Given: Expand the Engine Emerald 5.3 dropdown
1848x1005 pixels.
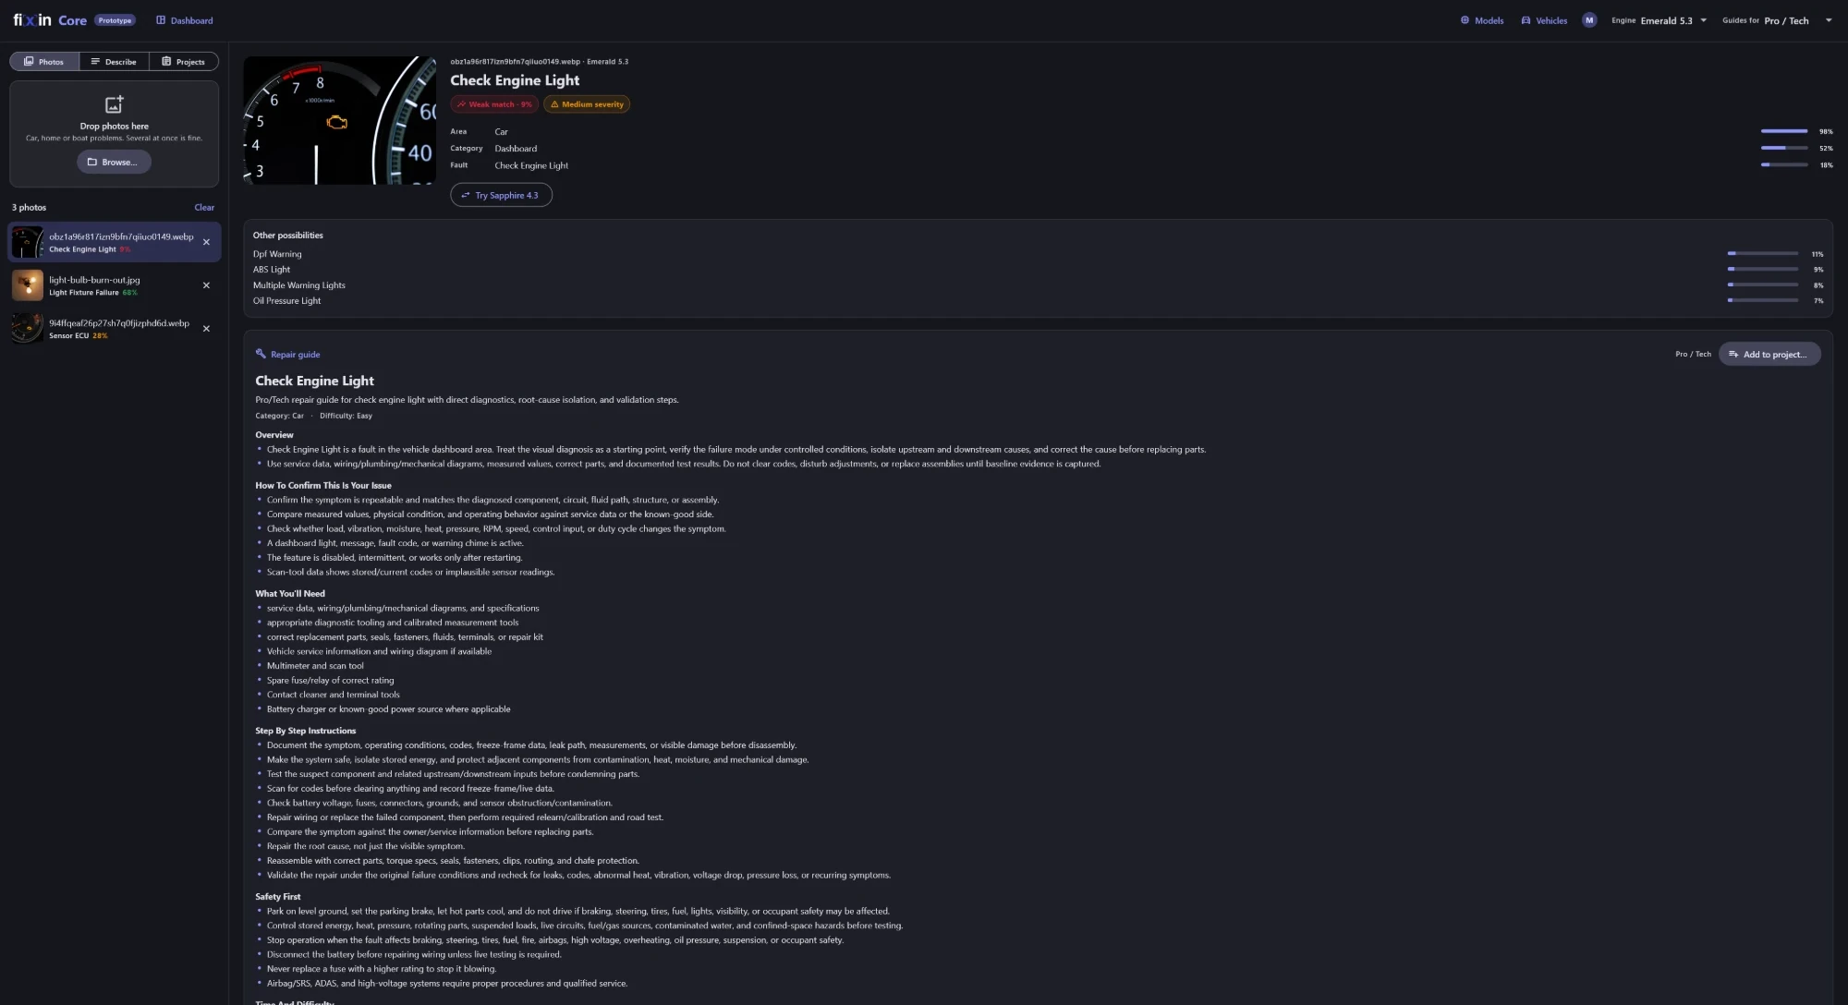Looking at the screenshot, I should 1660,20.
